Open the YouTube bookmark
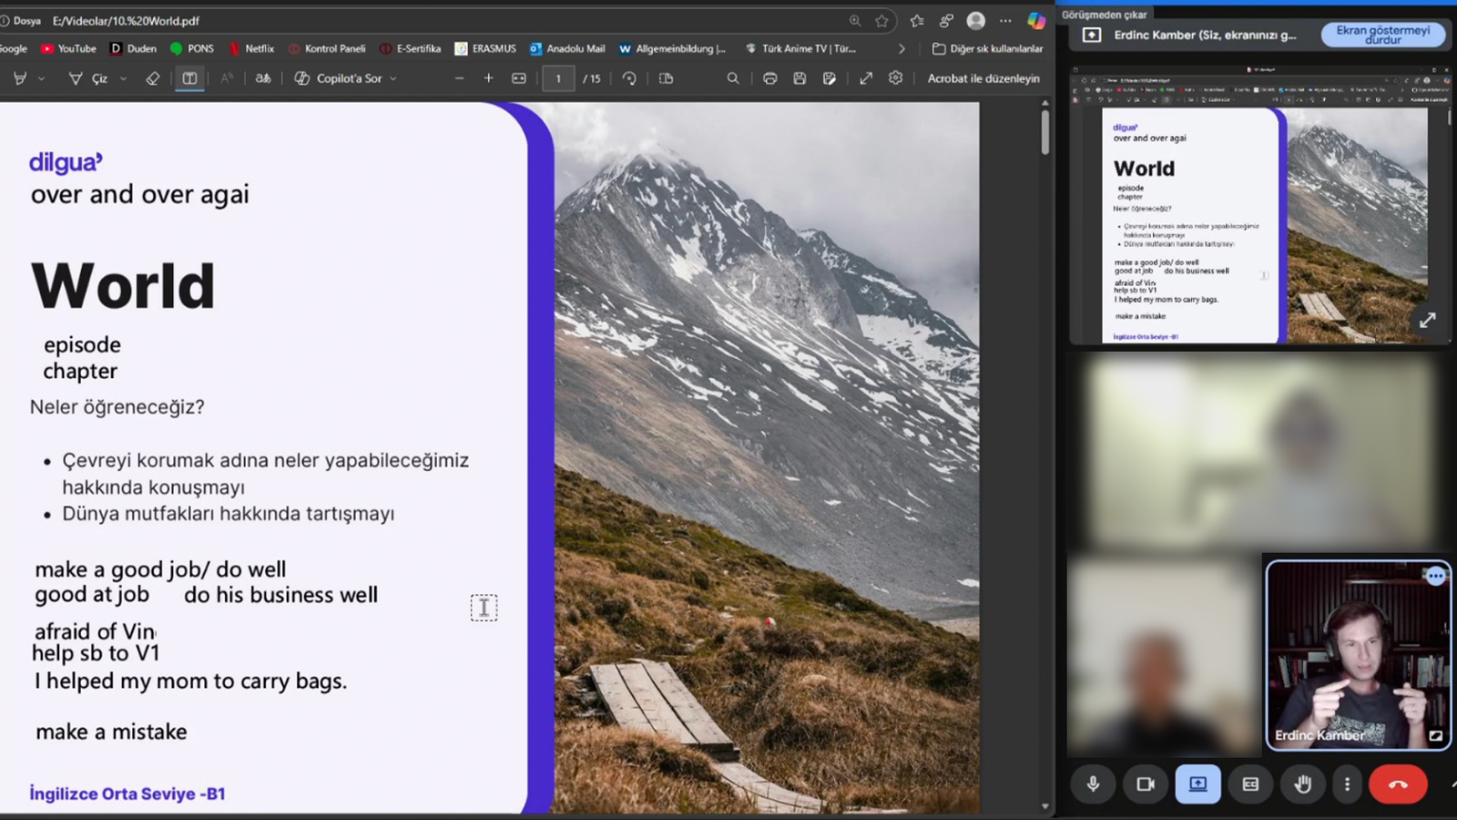Viewport: 1457px width, 820px height. (68, 48)
